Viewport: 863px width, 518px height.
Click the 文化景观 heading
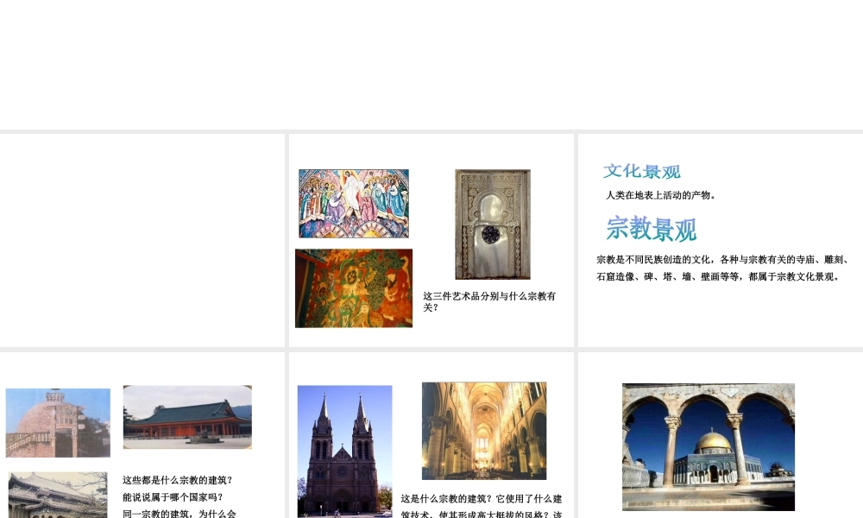point(642,171)
